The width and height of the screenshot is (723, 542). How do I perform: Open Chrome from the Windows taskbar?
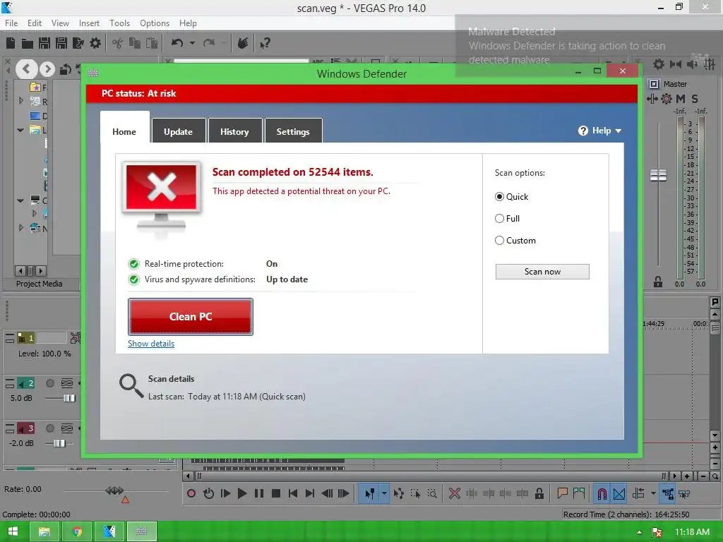point(77,531)
